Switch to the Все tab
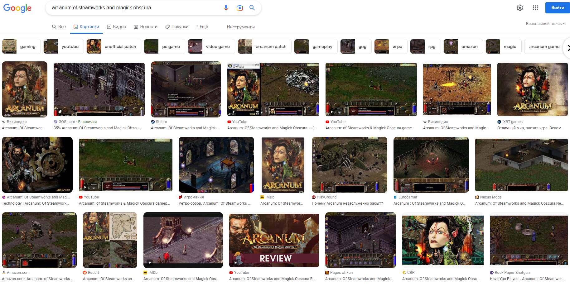This screenshot has height=286, width=570. 59,27
